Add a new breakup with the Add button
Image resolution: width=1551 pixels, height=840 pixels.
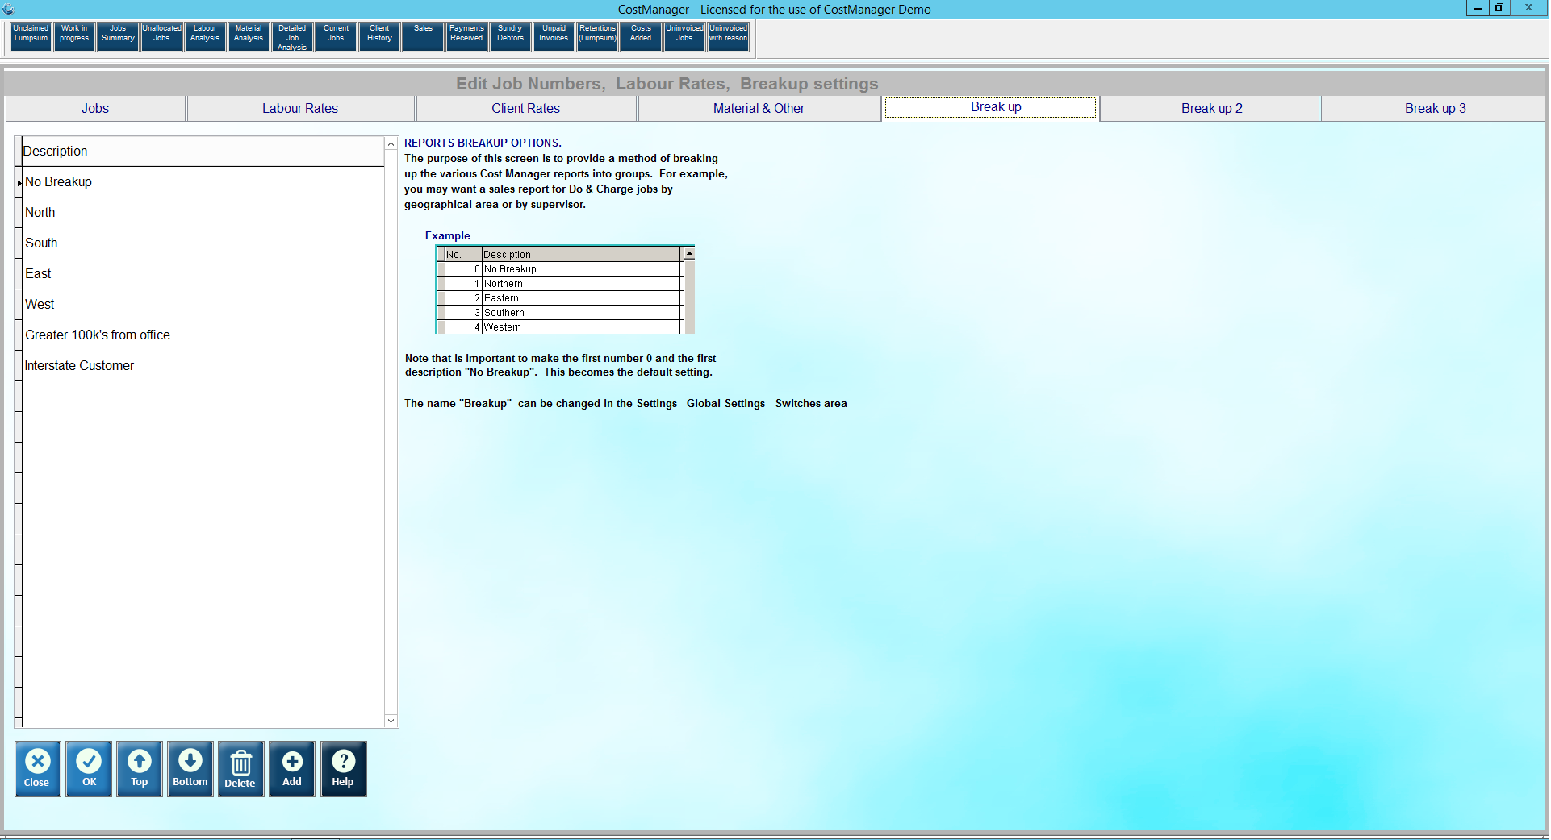(x=292, y=769)
